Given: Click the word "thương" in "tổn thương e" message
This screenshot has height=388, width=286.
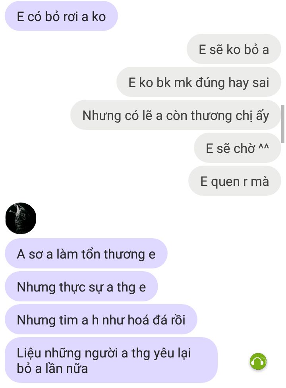Looking at the screenshot, I should pos(124,255).
